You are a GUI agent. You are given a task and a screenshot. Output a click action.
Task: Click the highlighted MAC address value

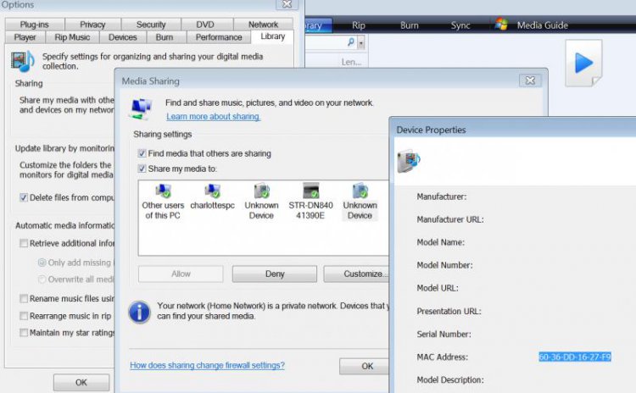575,357
